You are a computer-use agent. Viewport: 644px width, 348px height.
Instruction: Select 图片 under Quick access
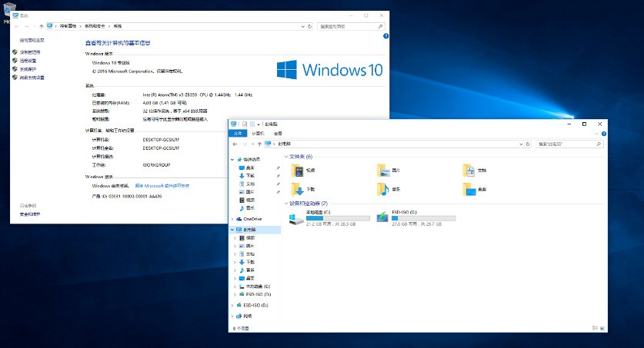(250, 192)
